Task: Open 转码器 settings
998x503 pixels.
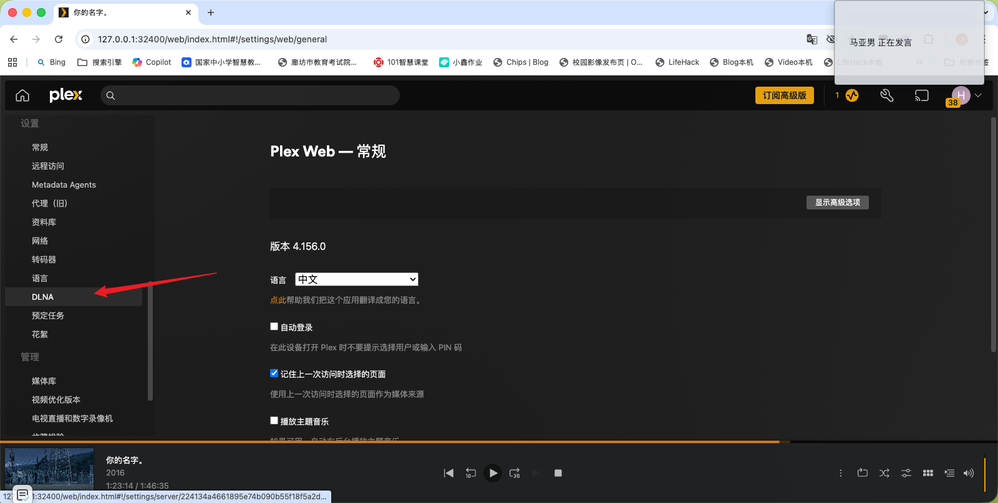Action: [44, 259]
